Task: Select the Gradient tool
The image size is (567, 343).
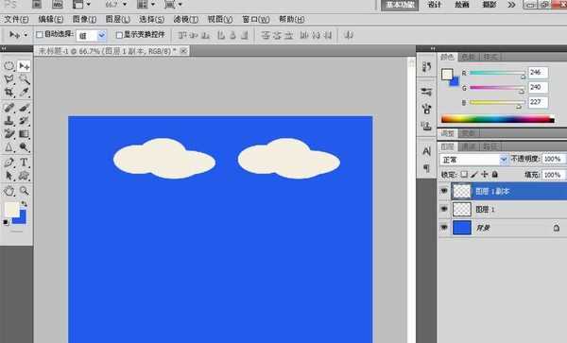Action: [x=24, y=134]
